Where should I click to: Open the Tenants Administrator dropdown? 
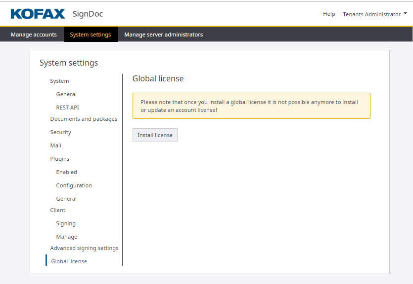(x=374, y=14)
